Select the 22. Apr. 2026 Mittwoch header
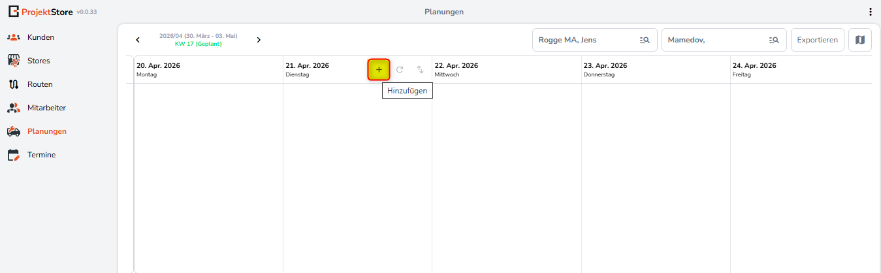Image resolution: width=881 pixels, height=273 pixels. [x=457, y=69]
